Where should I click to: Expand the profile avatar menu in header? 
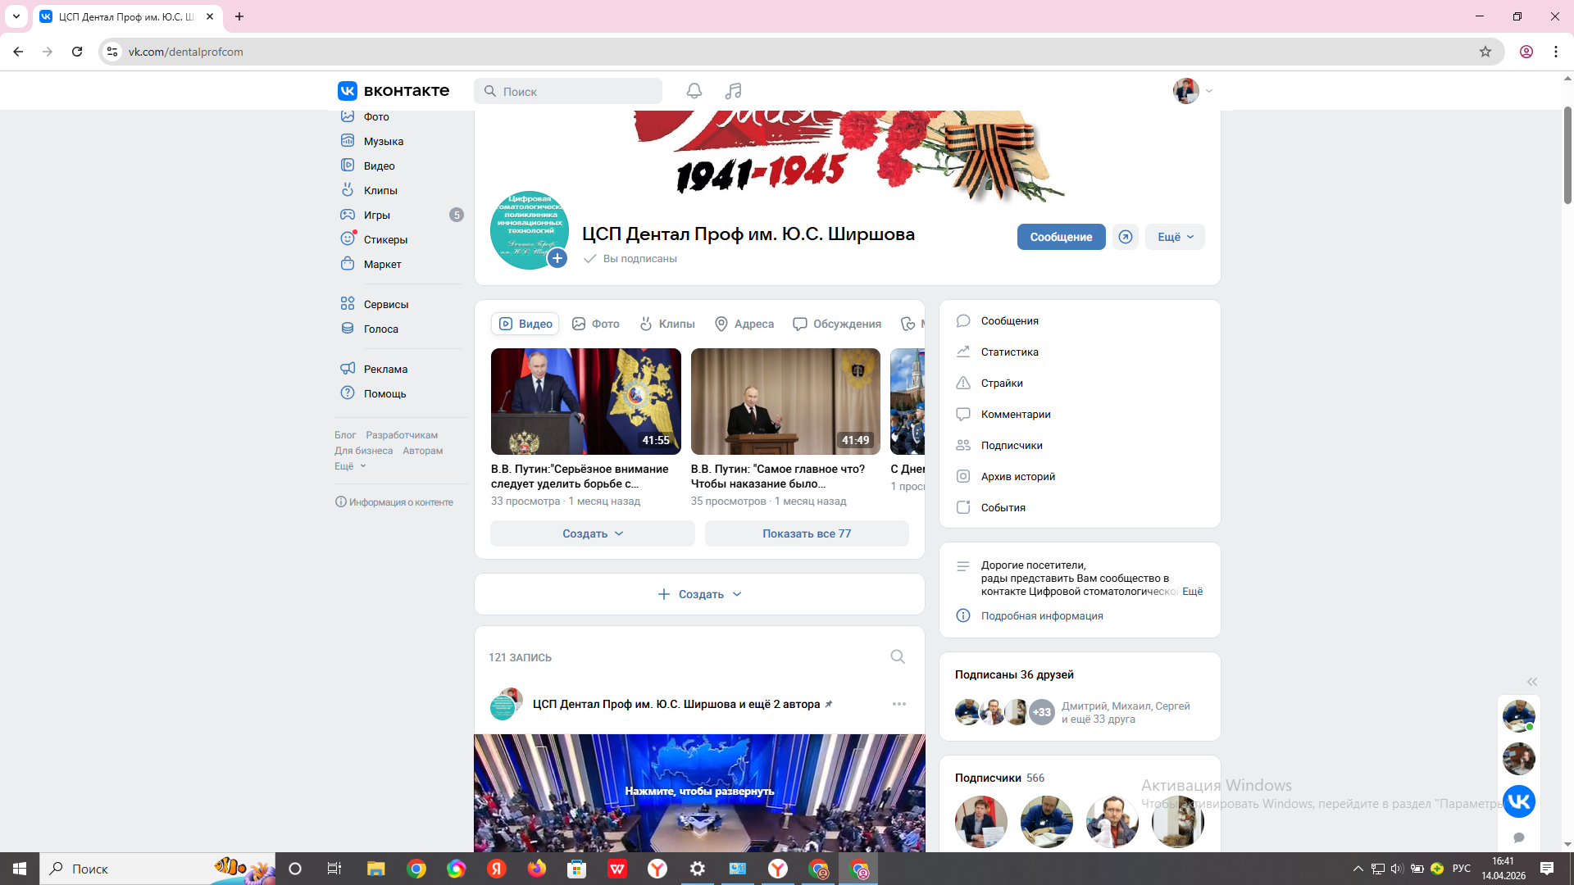point(1193,91)
